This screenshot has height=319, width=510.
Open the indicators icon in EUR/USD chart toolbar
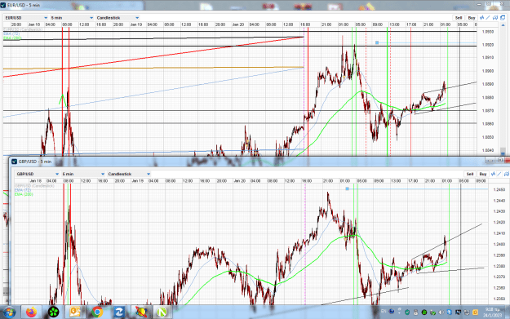pyautogui.click(x=481, y=18)
